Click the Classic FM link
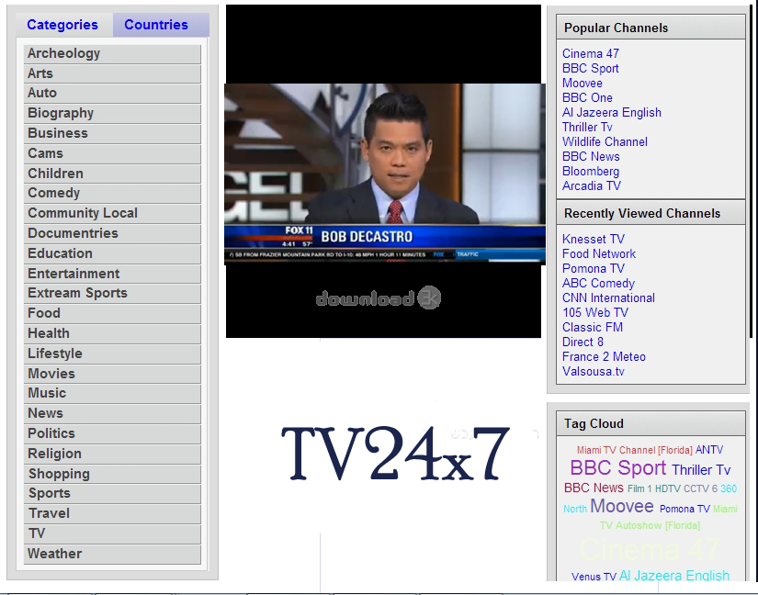 (x=593, y=328)
